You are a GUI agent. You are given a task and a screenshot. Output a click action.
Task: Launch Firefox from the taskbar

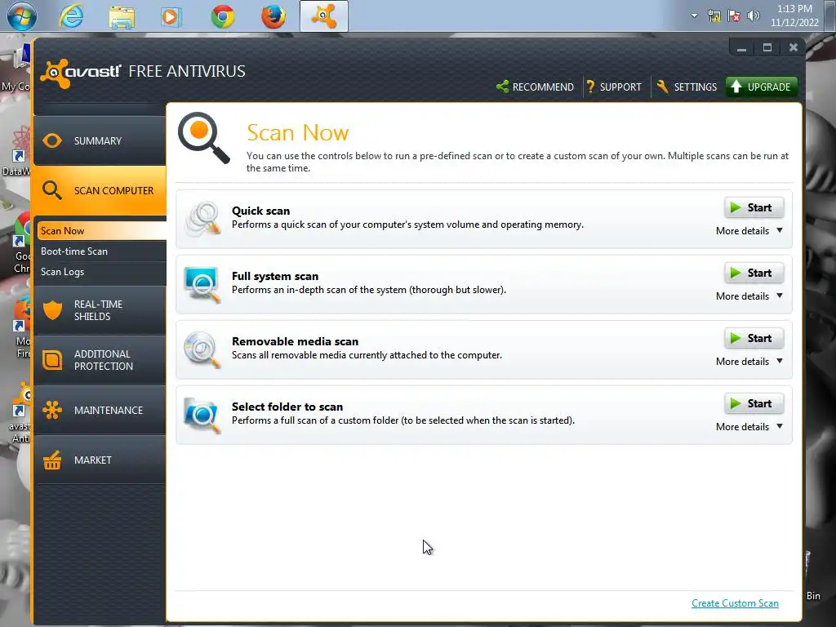[x=273, y=16]
